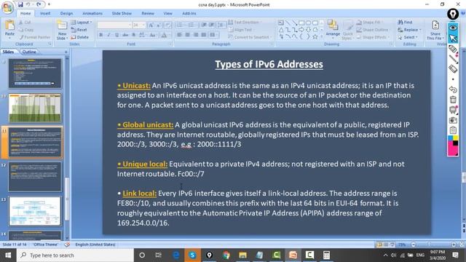Center the paragraph text
Image resolution: width=466 pixels, height=262 pixels.
coord(188,35)
